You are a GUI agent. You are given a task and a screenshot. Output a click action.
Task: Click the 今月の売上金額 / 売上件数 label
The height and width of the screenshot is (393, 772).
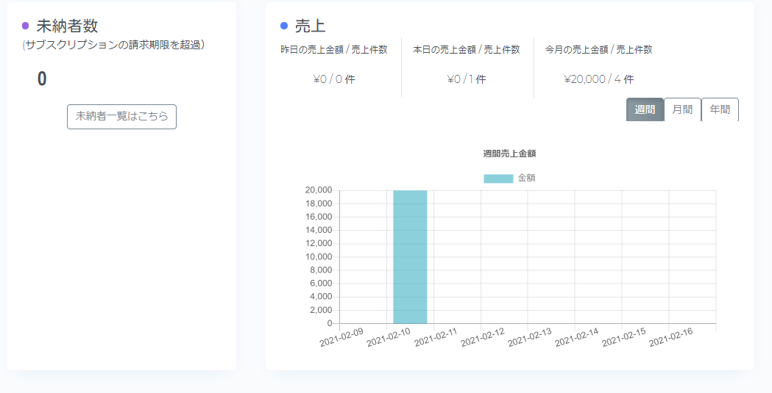(x=599, y=50)
